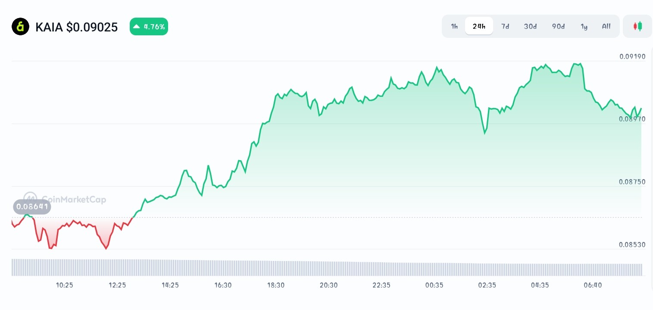Click the 16:30 time axis label
This screenshot has height=310, width=653.
[223, 285]
